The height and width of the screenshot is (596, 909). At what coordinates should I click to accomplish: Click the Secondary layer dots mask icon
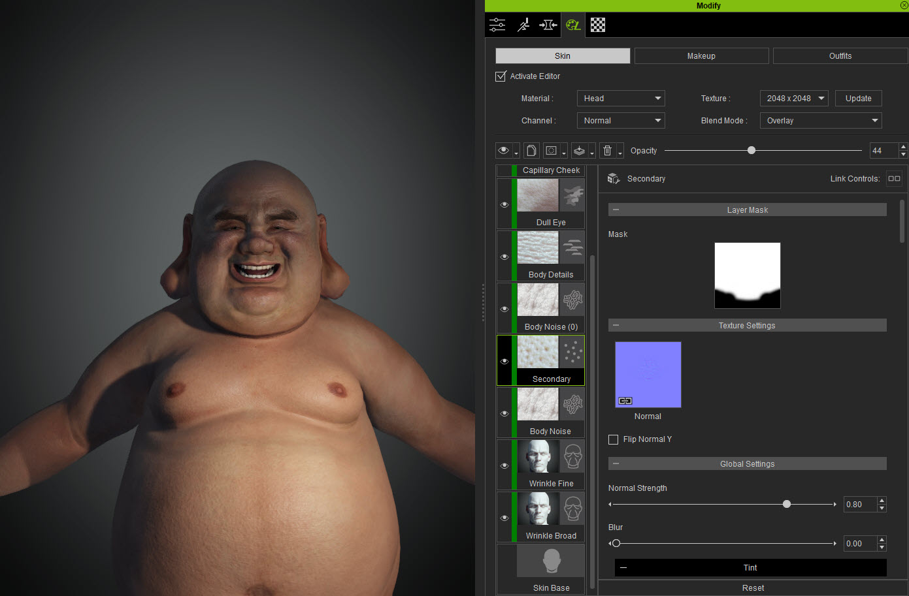click(572, 352)
